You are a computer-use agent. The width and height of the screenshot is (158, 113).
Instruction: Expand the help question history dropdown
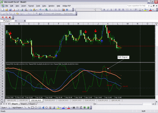(x=149, y=6)
